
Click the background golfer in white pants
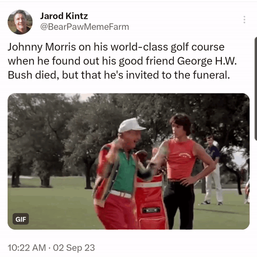point(213,170)
